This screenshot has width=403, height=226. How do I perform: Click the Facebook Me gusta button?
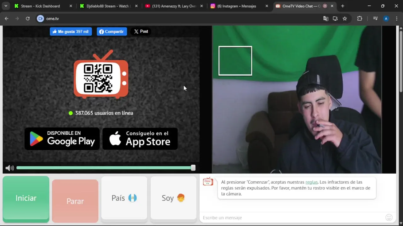coord(71,31)
